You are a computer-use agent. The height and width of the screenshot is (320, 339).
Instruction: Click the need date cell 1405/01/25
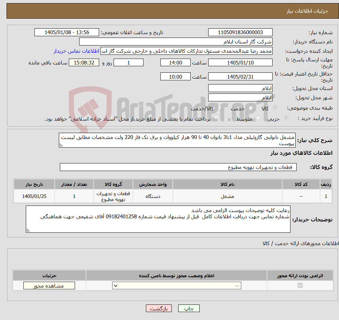34,196
